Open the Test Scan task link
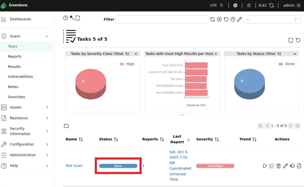Viewport: 304px width, 187px height. coord(74,166)
